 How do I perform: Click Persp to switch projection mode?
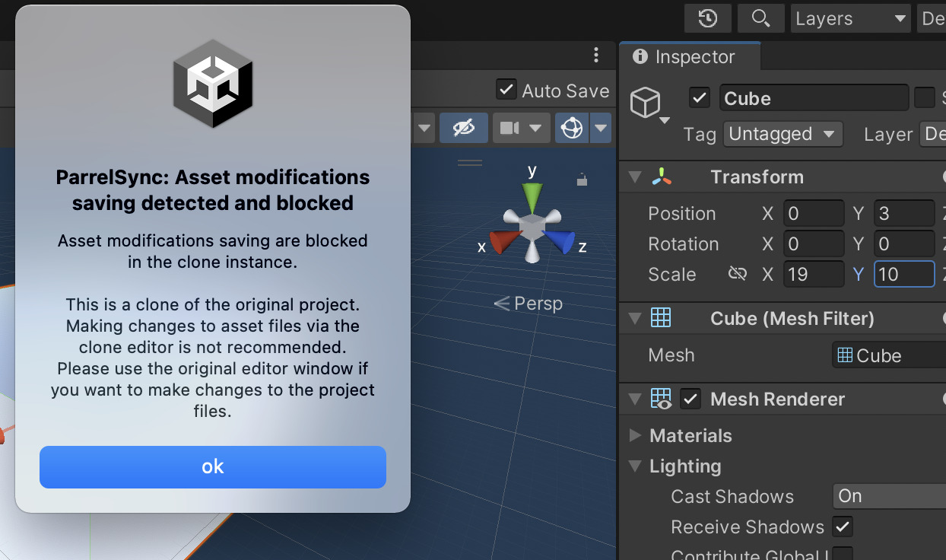coord(537,303)
